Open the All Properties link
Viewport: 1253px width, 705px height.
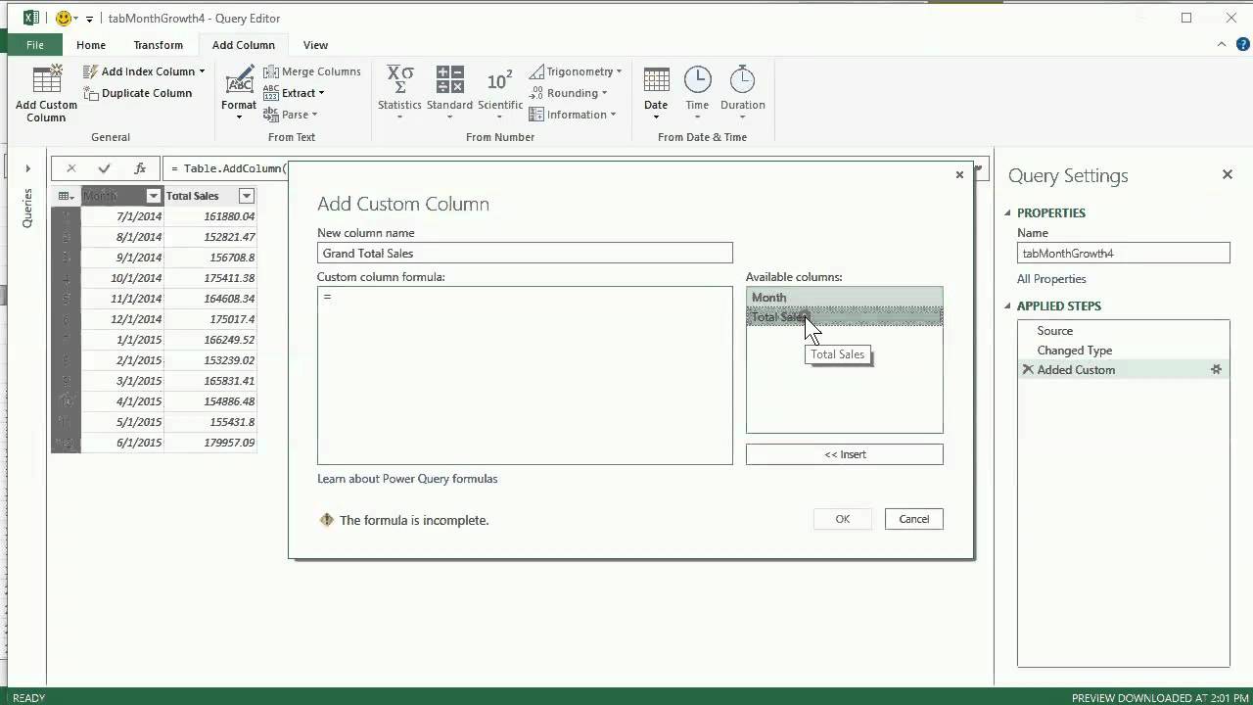[x=1051, y=279]
